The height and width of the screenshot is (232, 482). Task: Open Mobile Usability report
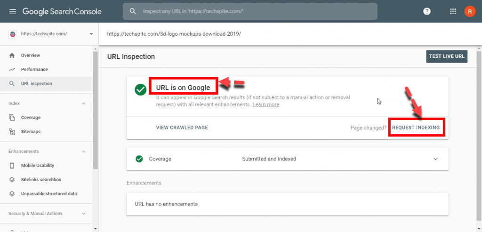pos(38,165)
